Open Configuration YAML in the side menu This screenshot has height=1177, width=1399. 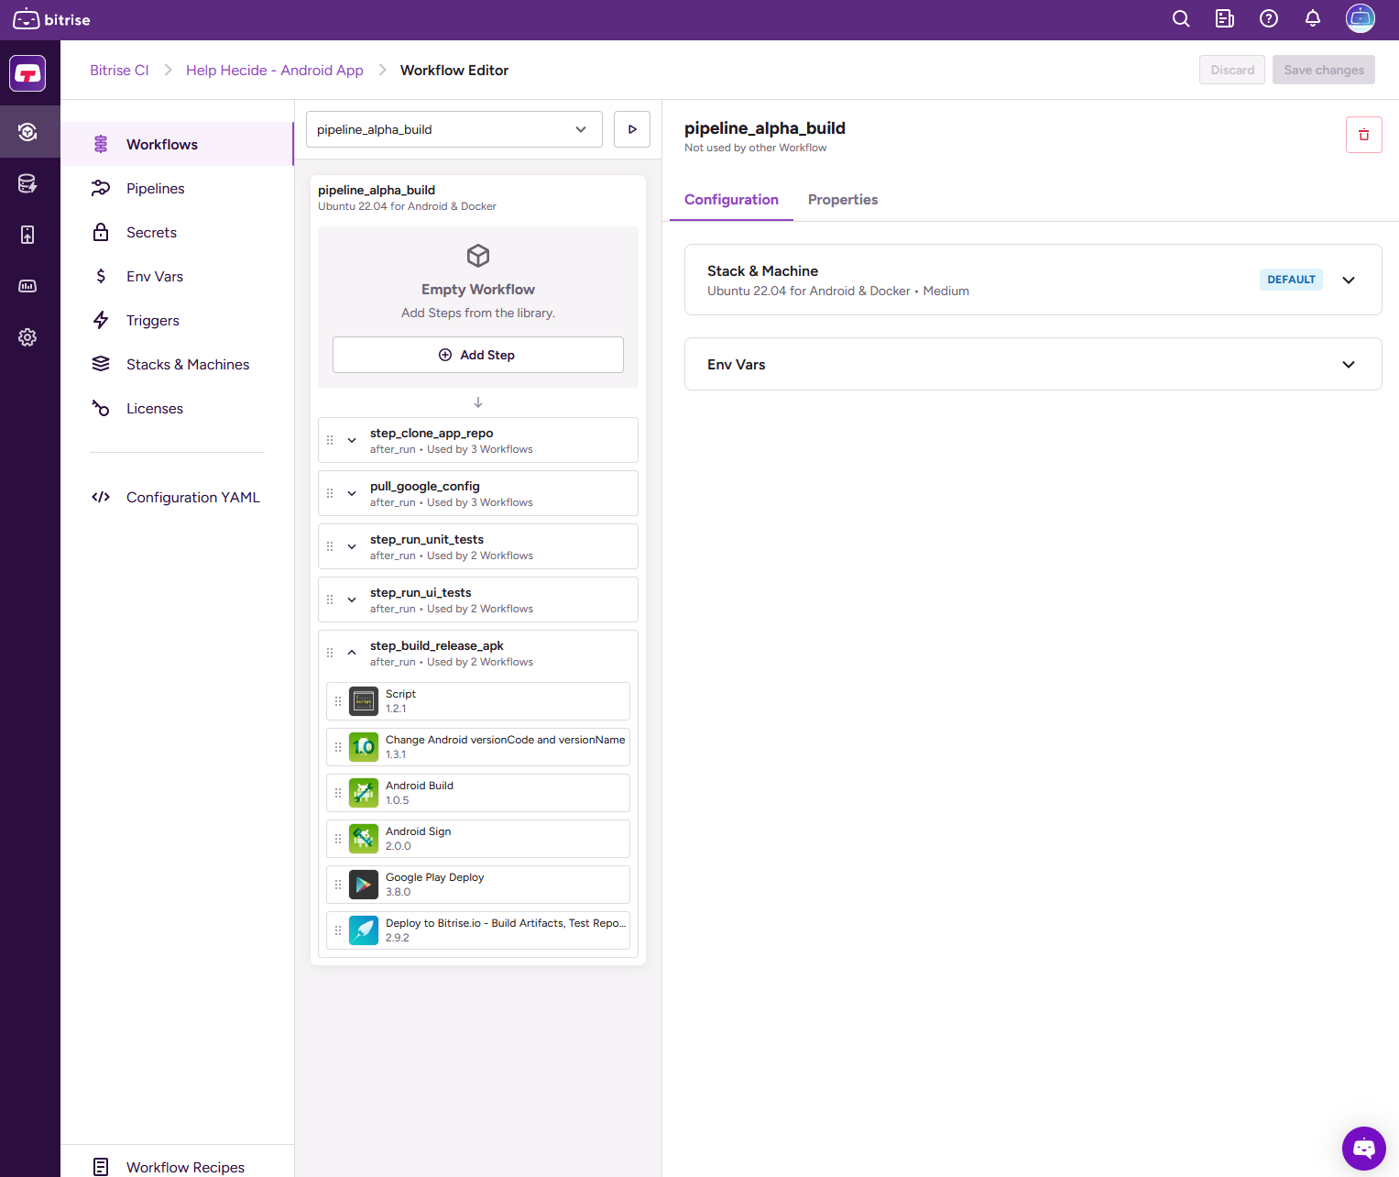click(177, 497)
